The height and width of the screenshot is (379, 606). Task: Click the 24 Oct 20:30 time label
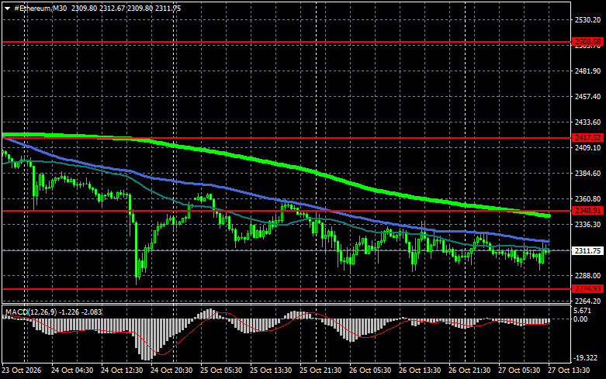point(171,370)
